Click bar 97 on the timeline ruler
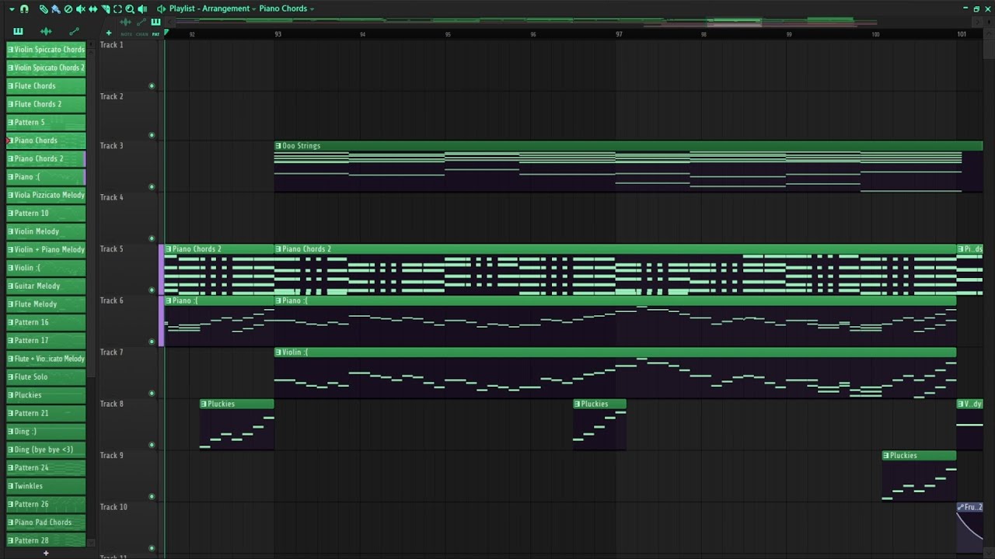This screenshot has width=995, height=559. 619,34
